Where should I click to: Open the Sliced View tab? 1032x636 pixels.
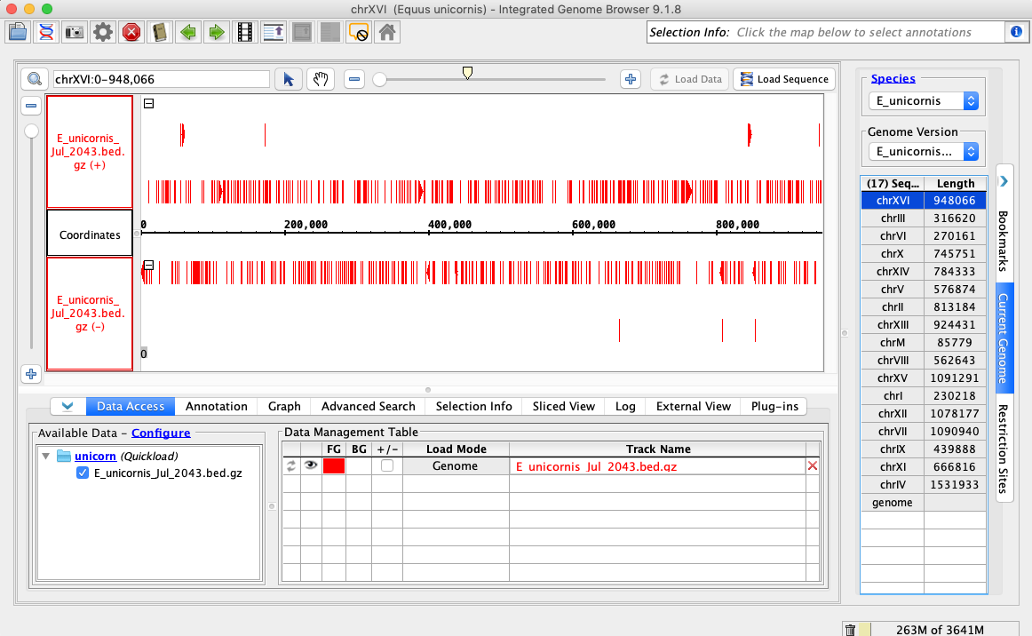(x=563, y=406)
